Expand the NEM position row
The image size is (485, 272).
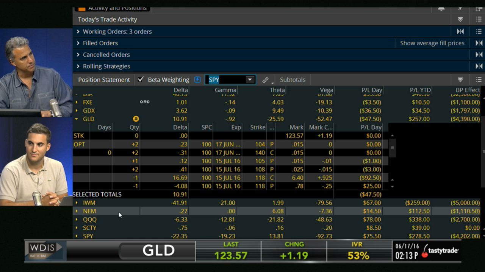77,211
